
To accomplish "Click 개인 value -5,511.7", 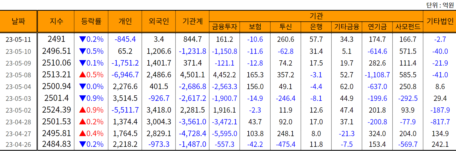I will [x=125, y=110].
